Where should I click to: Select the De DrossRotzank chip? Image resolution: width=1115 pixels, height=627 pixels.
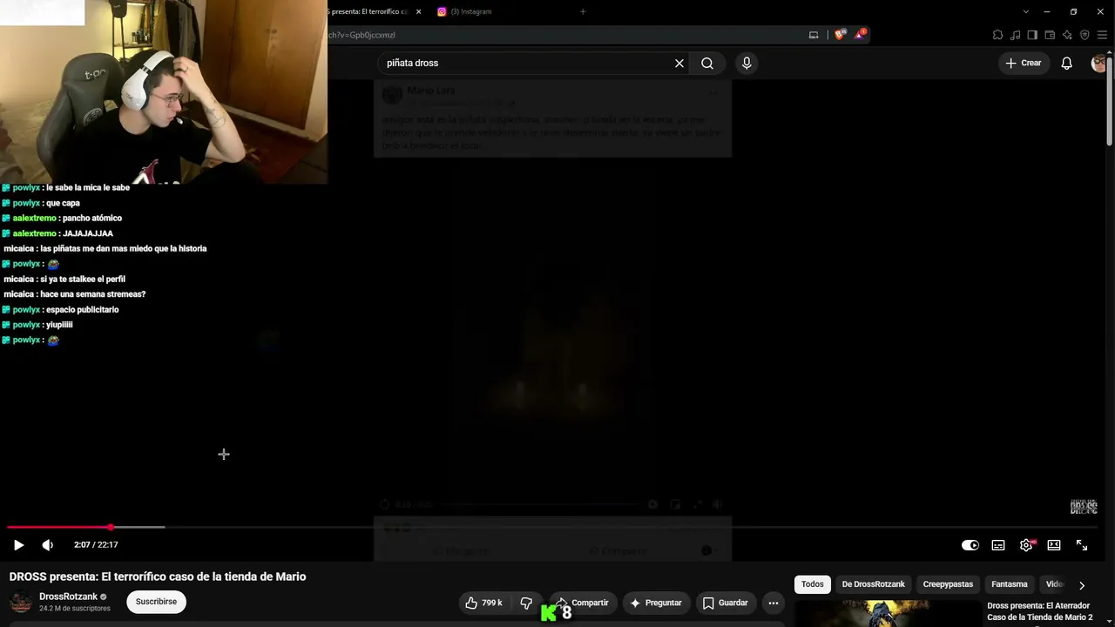pyautogui.click(x=874, y=584)
